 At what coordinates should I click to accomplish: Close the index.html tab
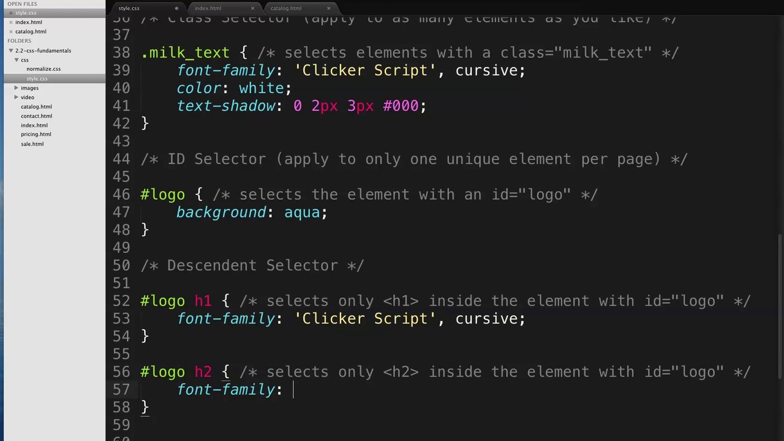(252, 8)
